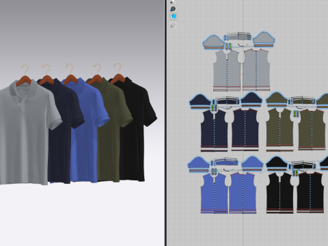Toggle the blue fabric texture surface icon
Screen dimensions: 328x246
[173, 17]
